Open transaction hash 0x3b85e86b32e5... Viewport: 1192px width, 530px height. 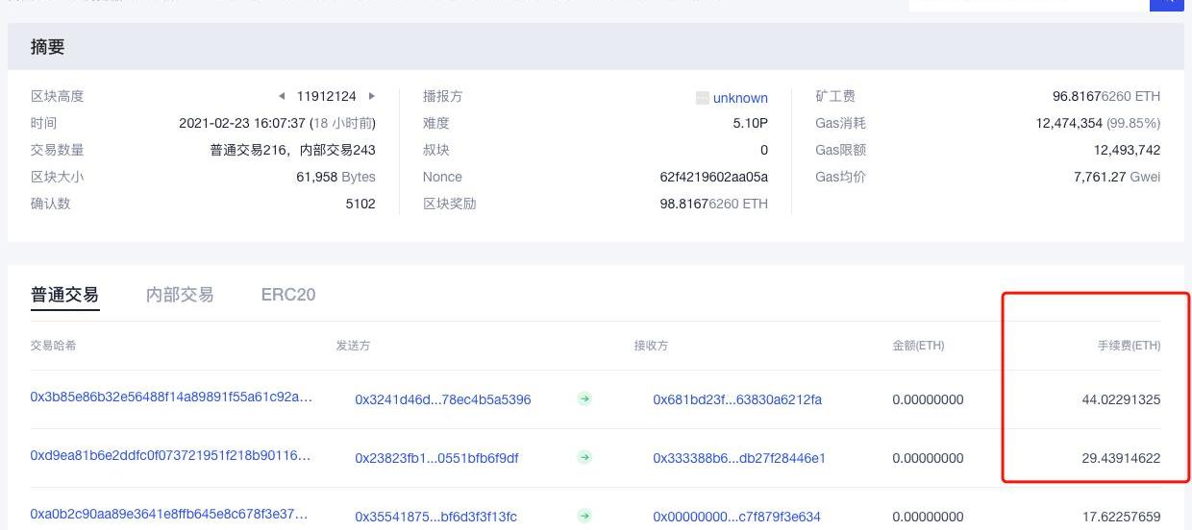pos(171,397)
